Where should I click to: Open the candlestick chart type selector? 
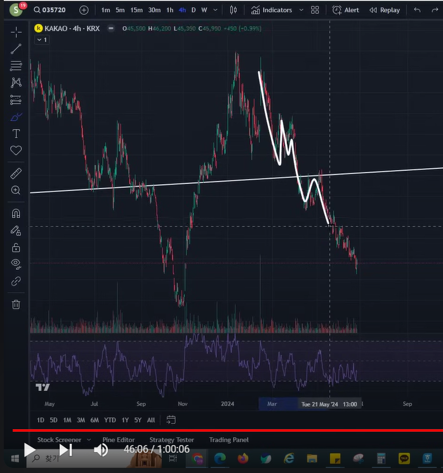[233, 10]
